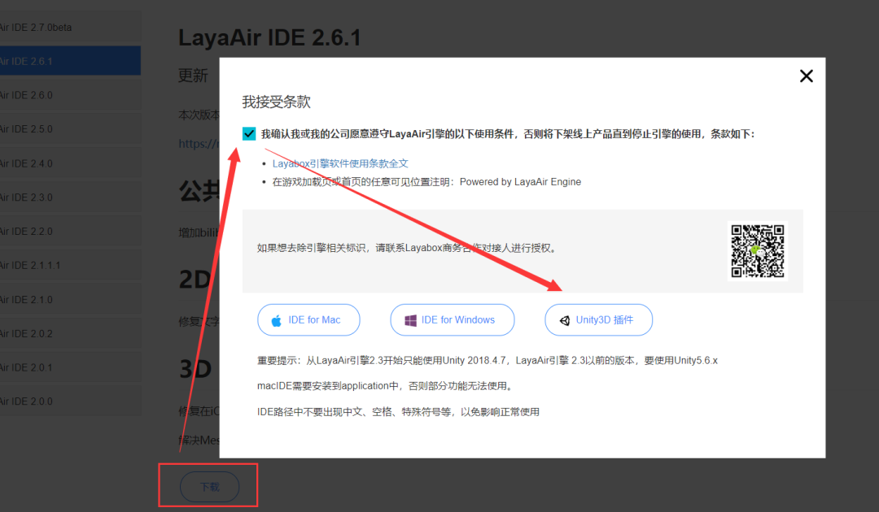Screen dimensions: 879x512
Task: Click the Unity logo icon
Action: click(x=565, y=321)
